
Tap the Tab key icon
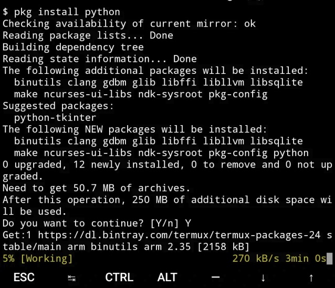click(x=71, y=278)
